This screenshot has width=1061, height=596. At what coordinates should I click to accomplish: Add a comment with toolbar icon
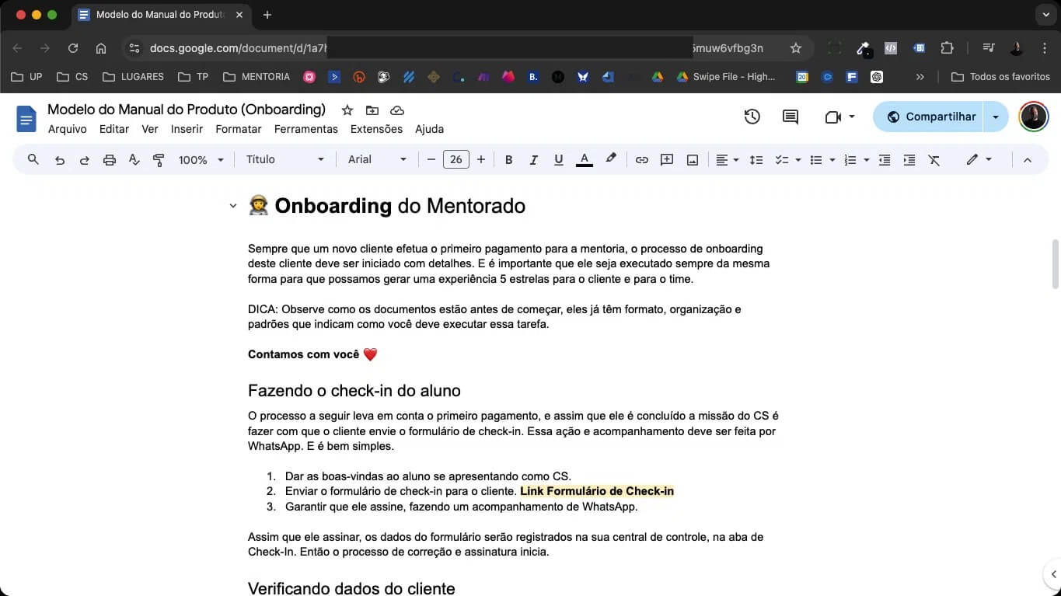667,159
